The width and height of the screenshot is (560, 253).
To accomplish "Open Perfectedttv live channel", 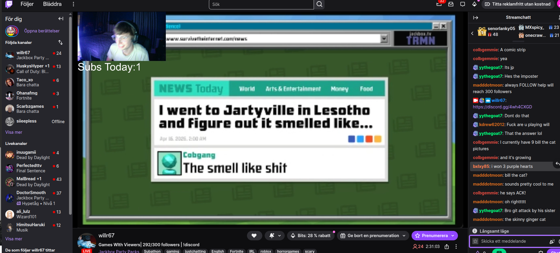I will coord(35,168).
